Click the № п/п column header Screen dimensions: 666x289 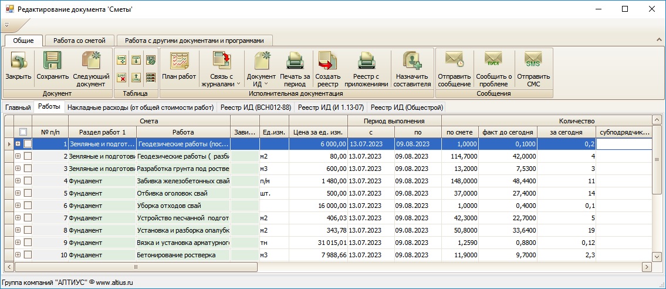pyautogui.click(x=50, y=132)
